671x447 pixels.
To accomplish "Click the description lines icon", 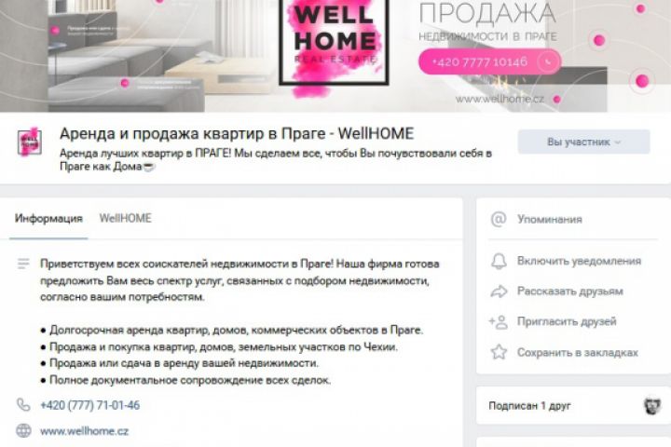I will 23,264.
